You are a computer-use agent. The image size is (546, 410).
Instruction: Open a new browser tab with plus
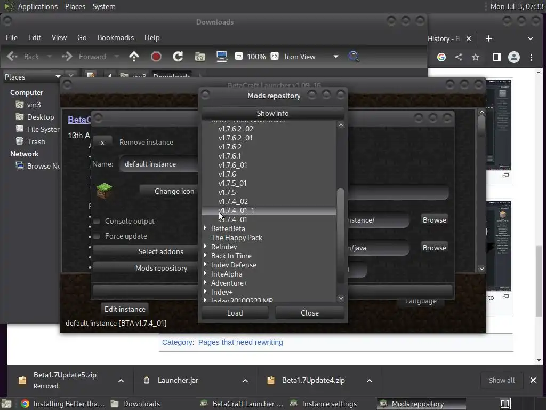point(489,38)
